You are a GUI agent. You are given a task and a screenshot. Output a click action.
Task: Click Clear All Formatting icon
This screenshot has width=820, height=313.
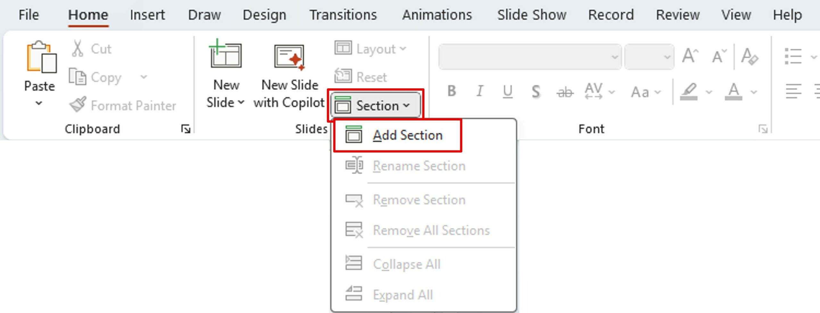click(x=750, y=57)
